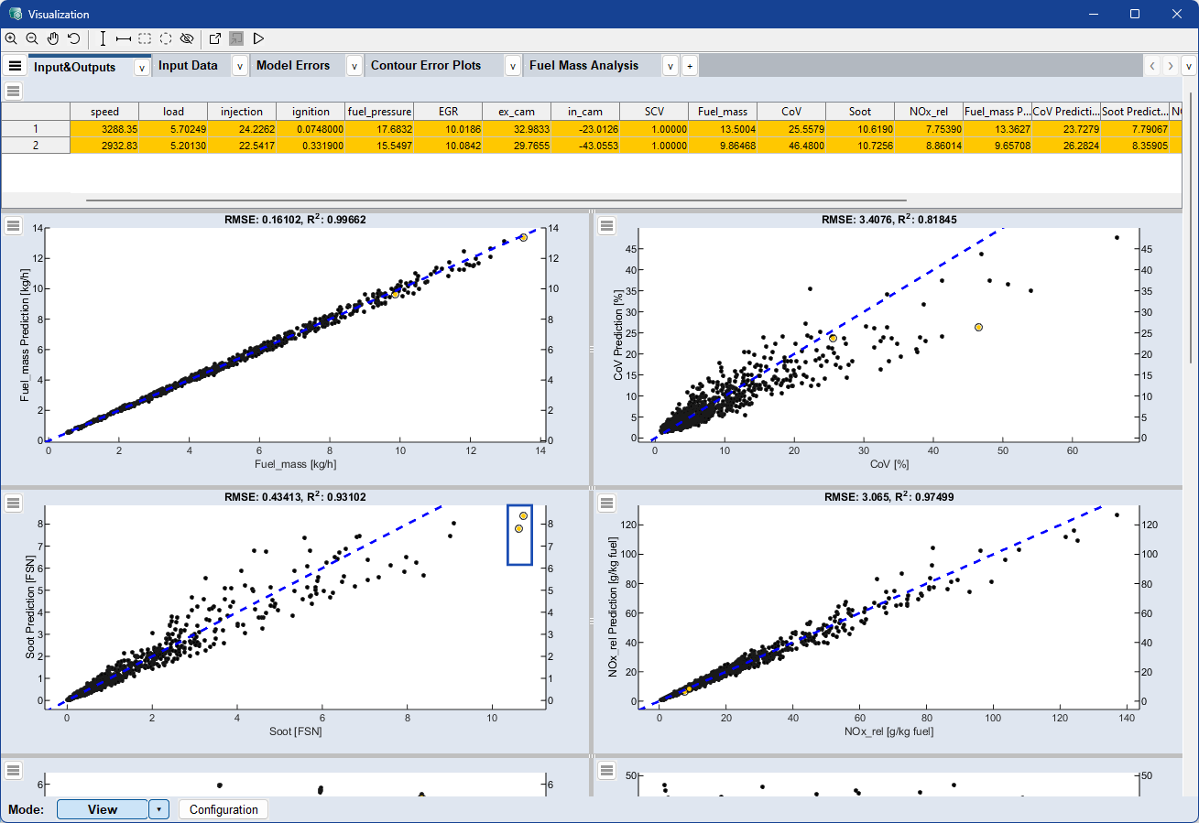Open dropdown next to Model Errors tab
The width and height of the screenshot is (1199, 823).
point(354,66)
